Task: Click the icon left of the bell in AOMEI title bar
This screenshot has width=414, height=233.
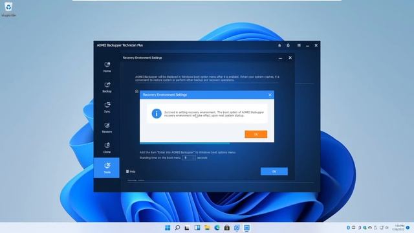Action: pyautogui.click(x=279, y=45)
